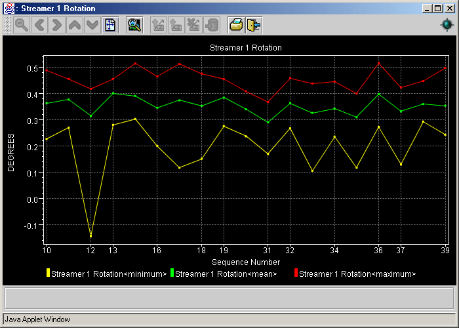
Task: Click the exit door icon
Action: 254,26
